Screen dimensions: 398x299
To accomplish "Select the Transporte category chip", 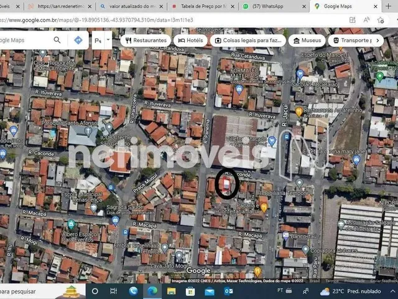I will 353,40.
